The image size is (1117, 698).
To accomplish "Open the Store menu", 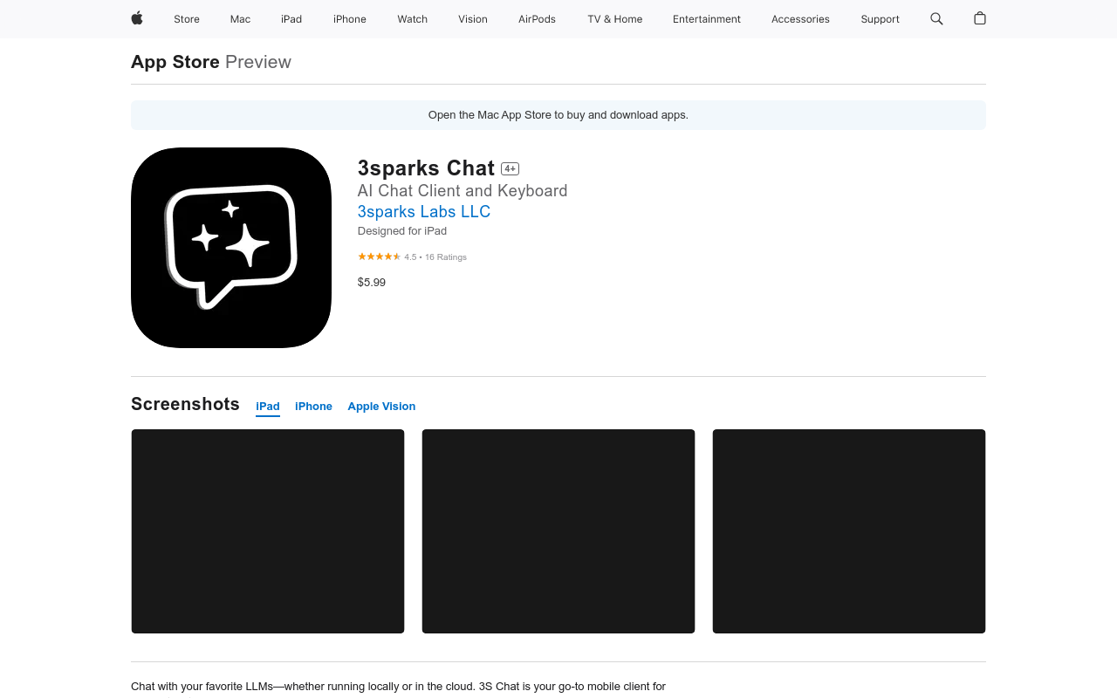I will point(187,19).
